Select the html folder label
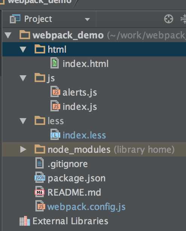The height and width of the screenshot is (231, 186). point(57,50)
